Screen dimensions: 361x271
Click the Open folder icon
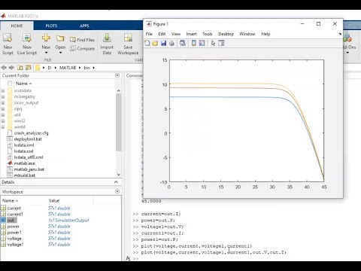click(60, 38)
